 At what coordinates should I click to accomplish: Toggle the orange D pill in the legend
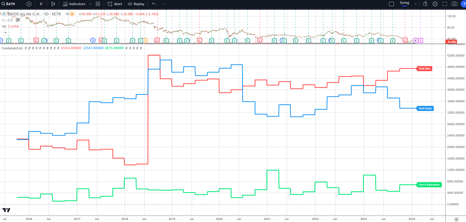point(72,14)
